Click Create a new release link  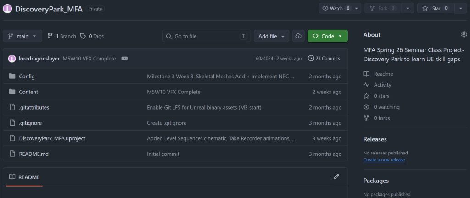coord(384,160)
